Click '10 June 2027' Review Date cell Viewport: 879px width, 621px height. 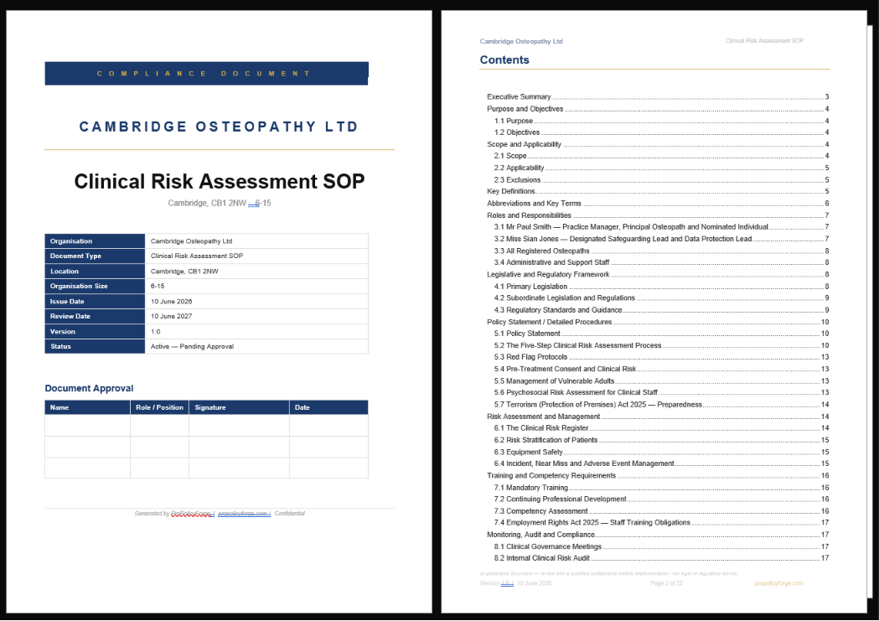click(256, 317)
